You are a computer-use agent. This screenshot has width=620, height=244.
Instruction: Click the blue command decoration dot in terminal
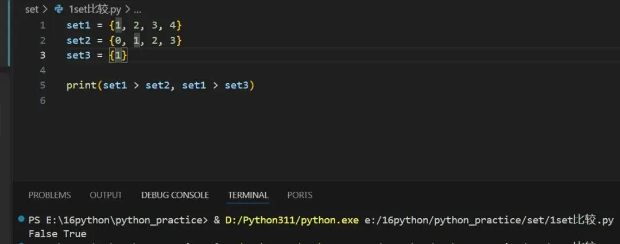coord(21,219)
